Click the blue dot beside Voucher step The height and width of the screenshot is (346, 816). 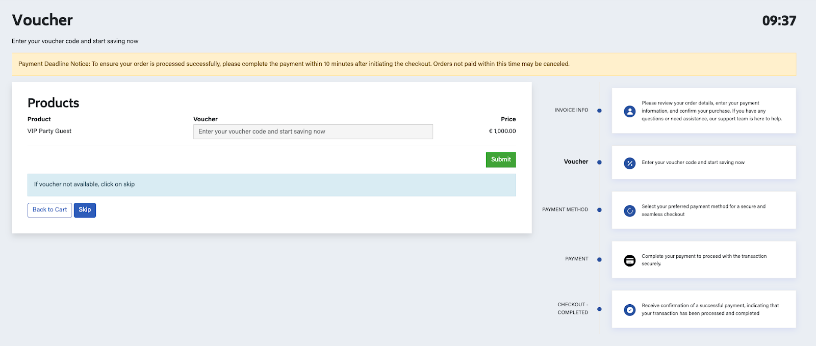599,163
